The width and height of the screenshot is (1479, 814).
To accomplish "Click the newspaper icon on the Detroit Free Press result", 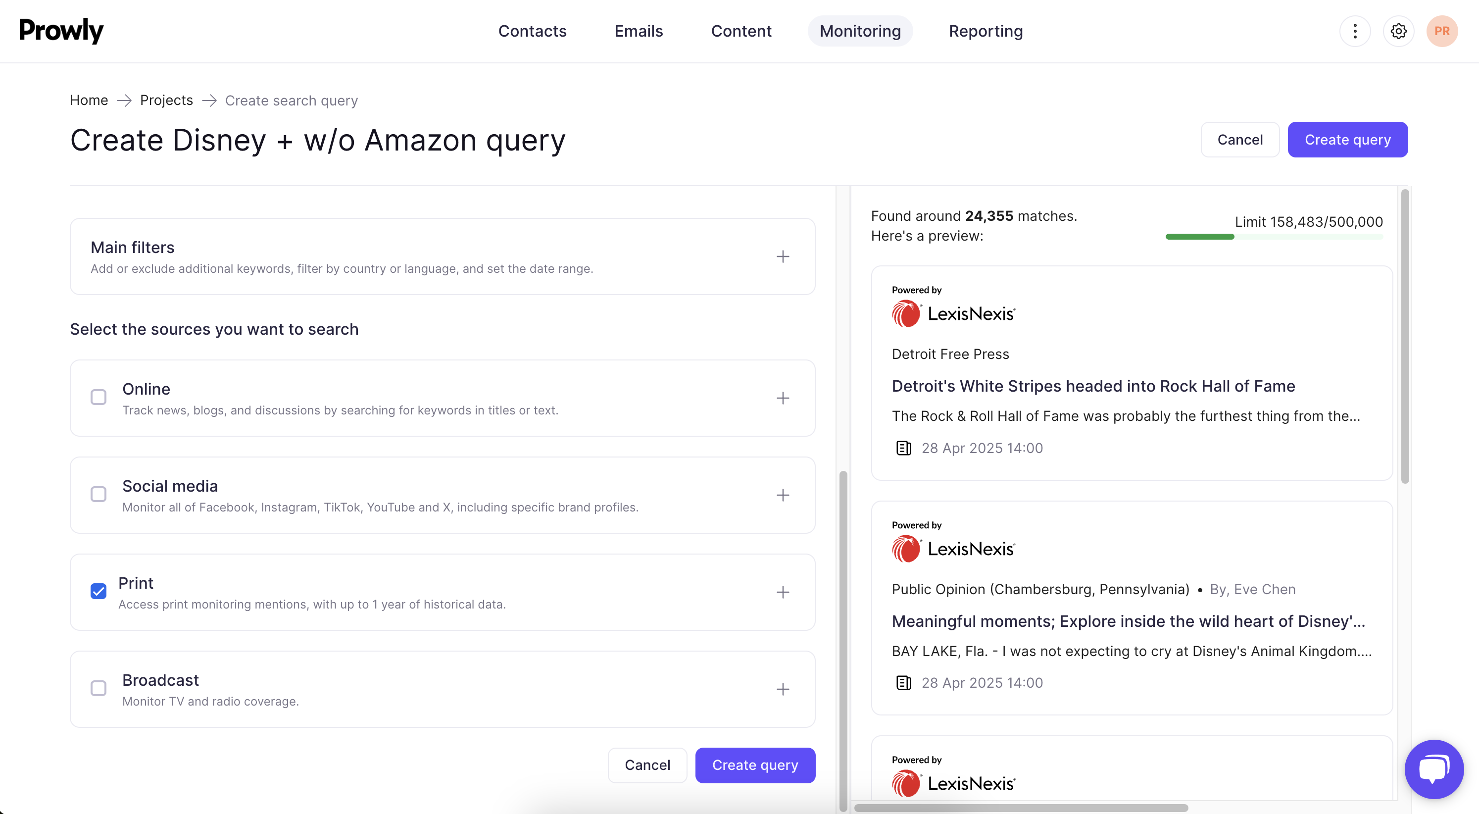I will point(903,448).
